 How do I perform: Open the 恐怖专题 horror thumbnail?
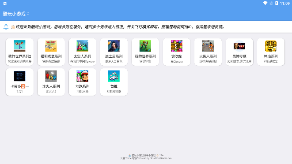(239, 46)
